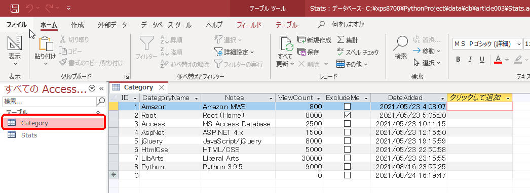Collapse the navigation pane with «
The width and height of the screenshot is (530, 193).
coord(101,88)
